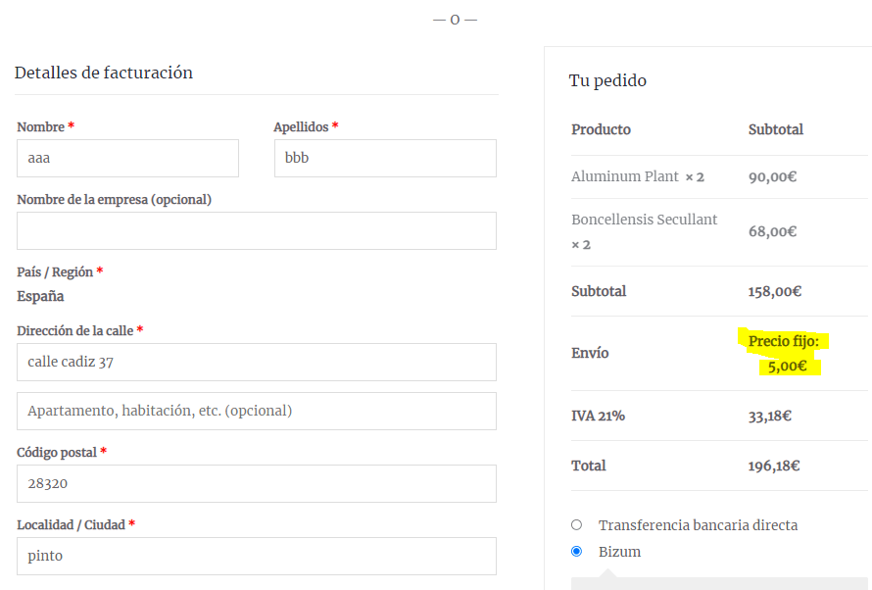Screen dimensions: 872x590
Task: Edit the street address field calle cadiz 37
Action: [257, 362]
